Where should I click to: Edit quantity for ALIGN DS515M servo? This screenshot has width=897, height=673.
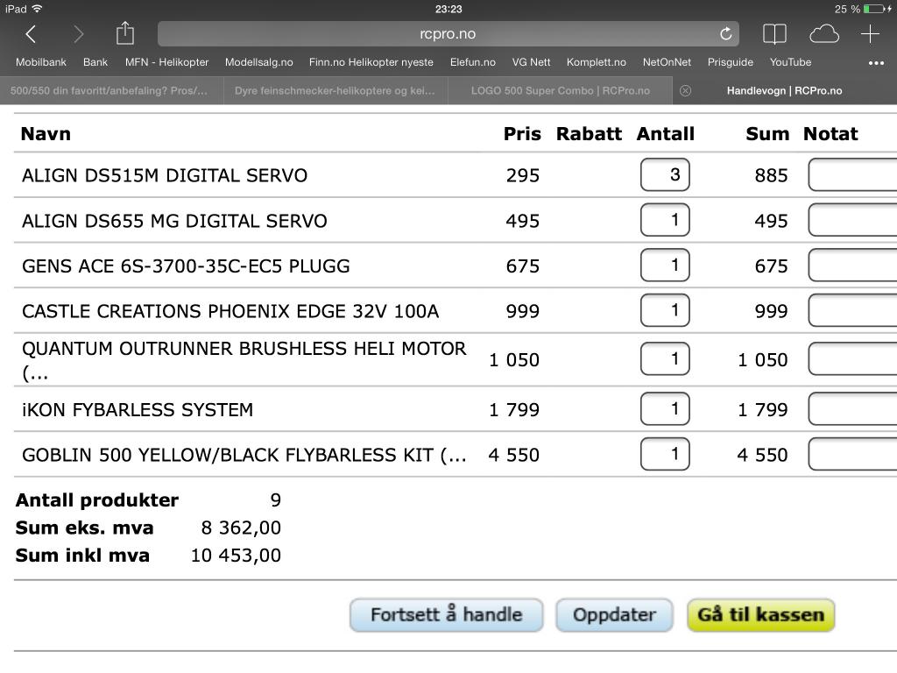click(665, 174)
